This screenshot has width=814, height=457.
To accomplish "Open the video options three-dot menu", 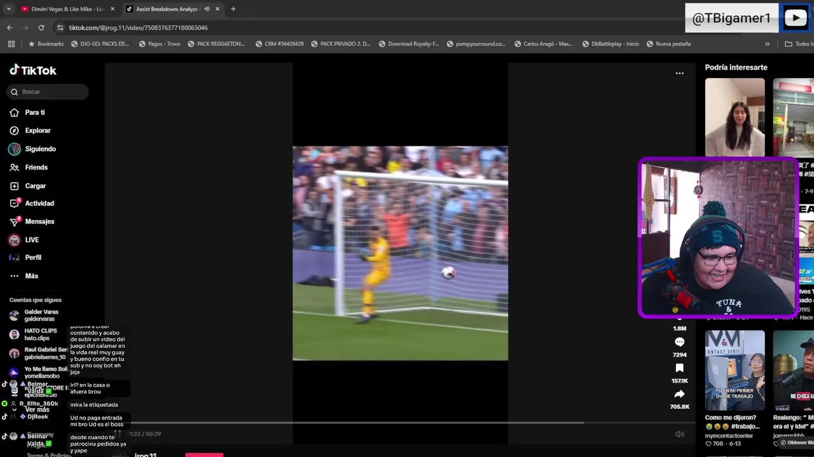I will coord(679,73).
